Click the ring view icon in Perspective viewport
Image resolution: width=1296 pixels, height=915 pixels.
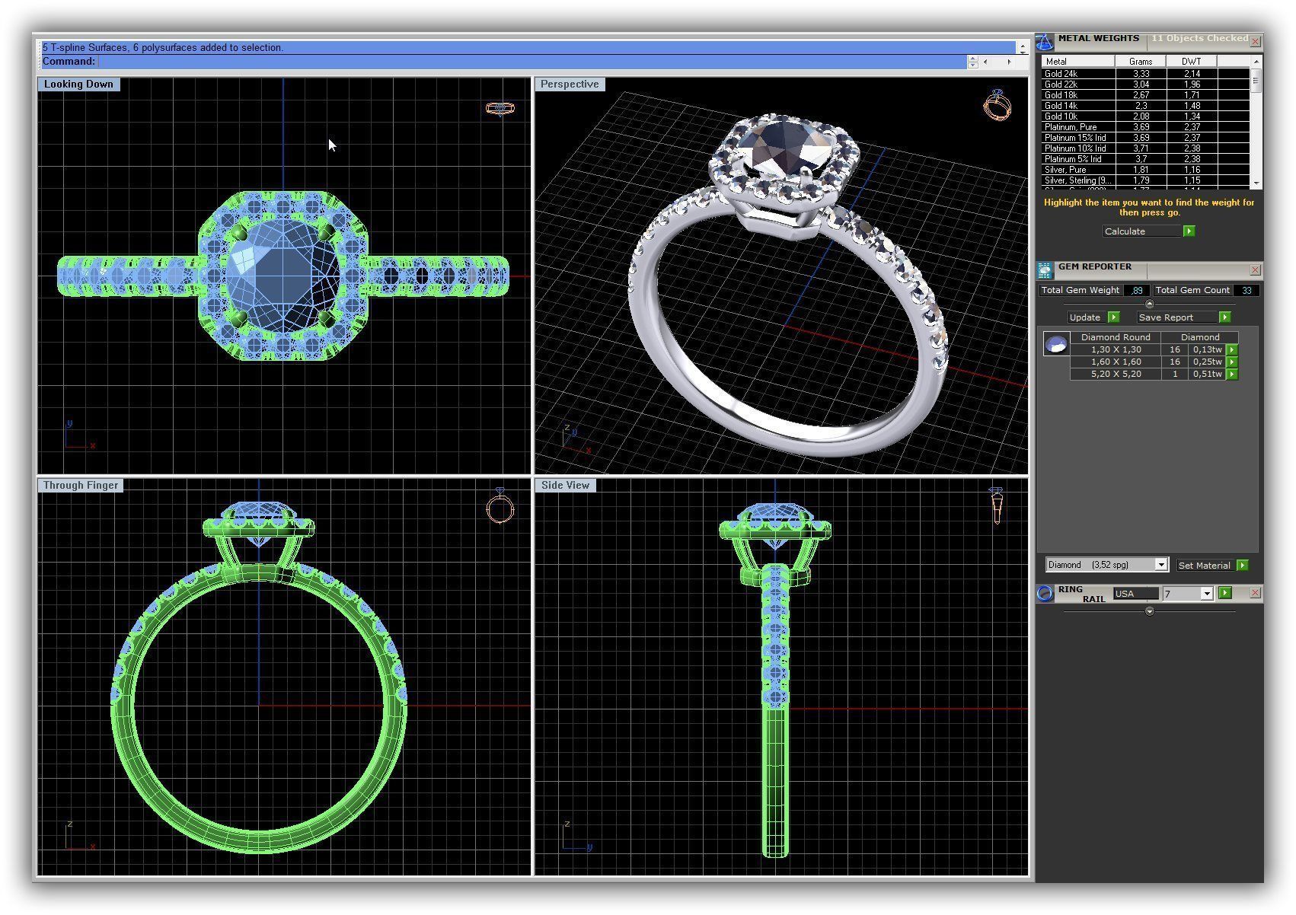point(997,105)
